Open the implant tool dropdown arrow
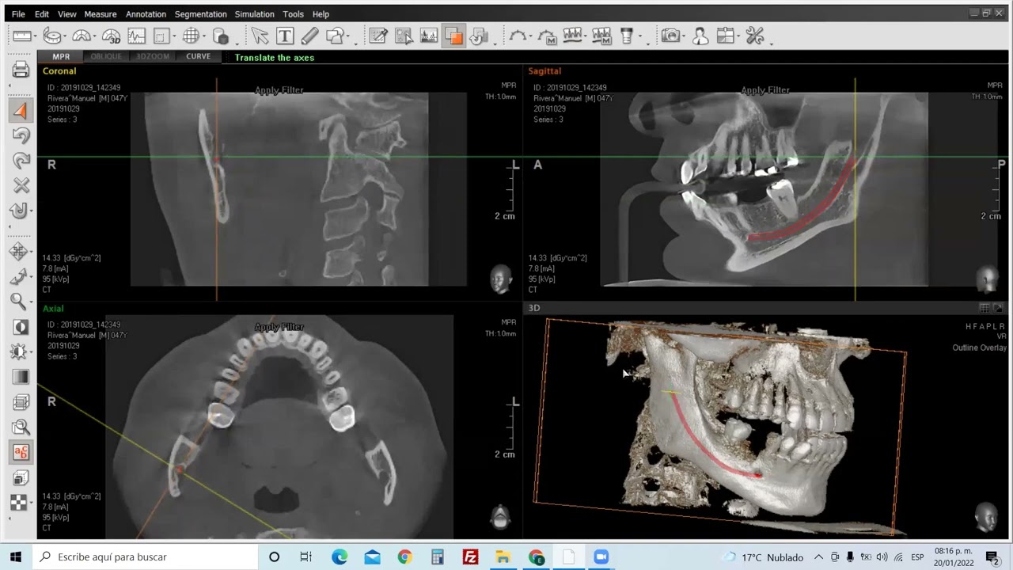The width and height of the screenshot is (1013, 570). (639, 37)
